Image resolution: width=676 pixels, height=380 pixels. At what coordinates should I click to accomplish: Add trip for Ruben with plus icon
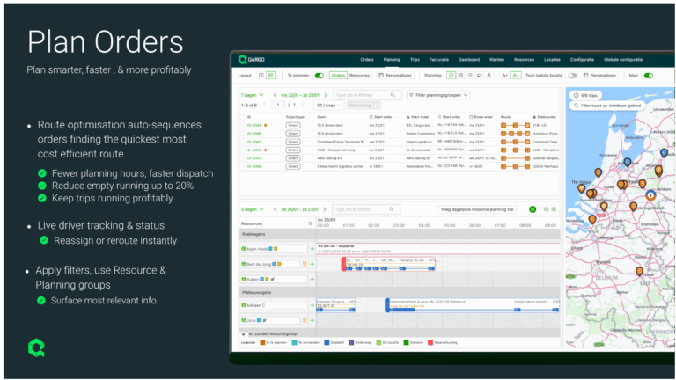pos(312,279)
